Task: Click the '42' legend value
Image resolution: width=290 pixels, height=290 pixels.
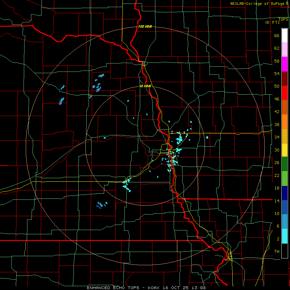Action: [277, 112]
